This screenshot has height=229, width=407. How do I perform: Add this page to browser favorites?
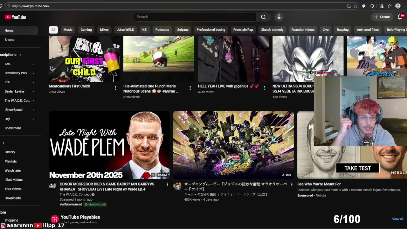coord(355,6)
